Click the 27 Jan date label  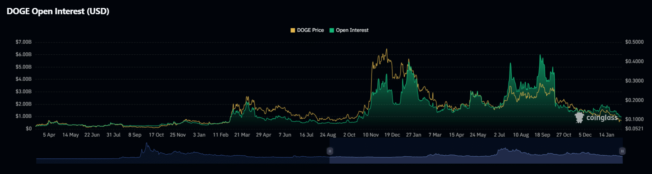coord(414,135)
